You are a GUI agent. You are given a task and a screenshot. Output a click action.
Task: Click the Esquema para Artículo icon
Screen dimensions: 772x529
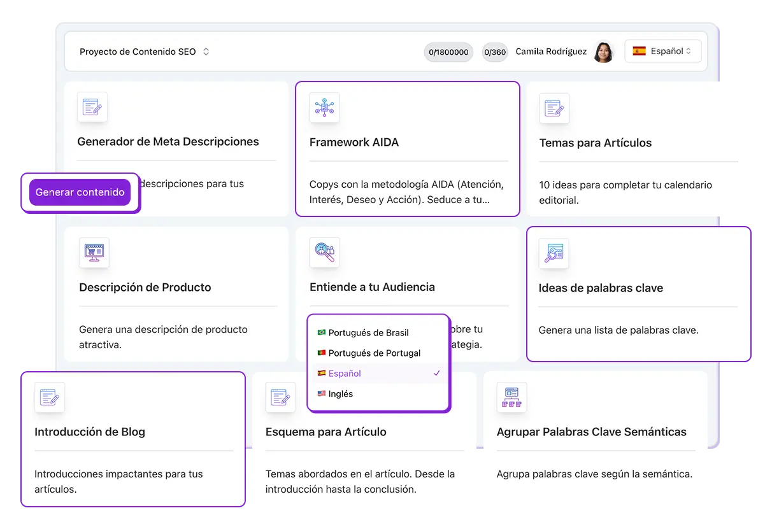[280, 397]
